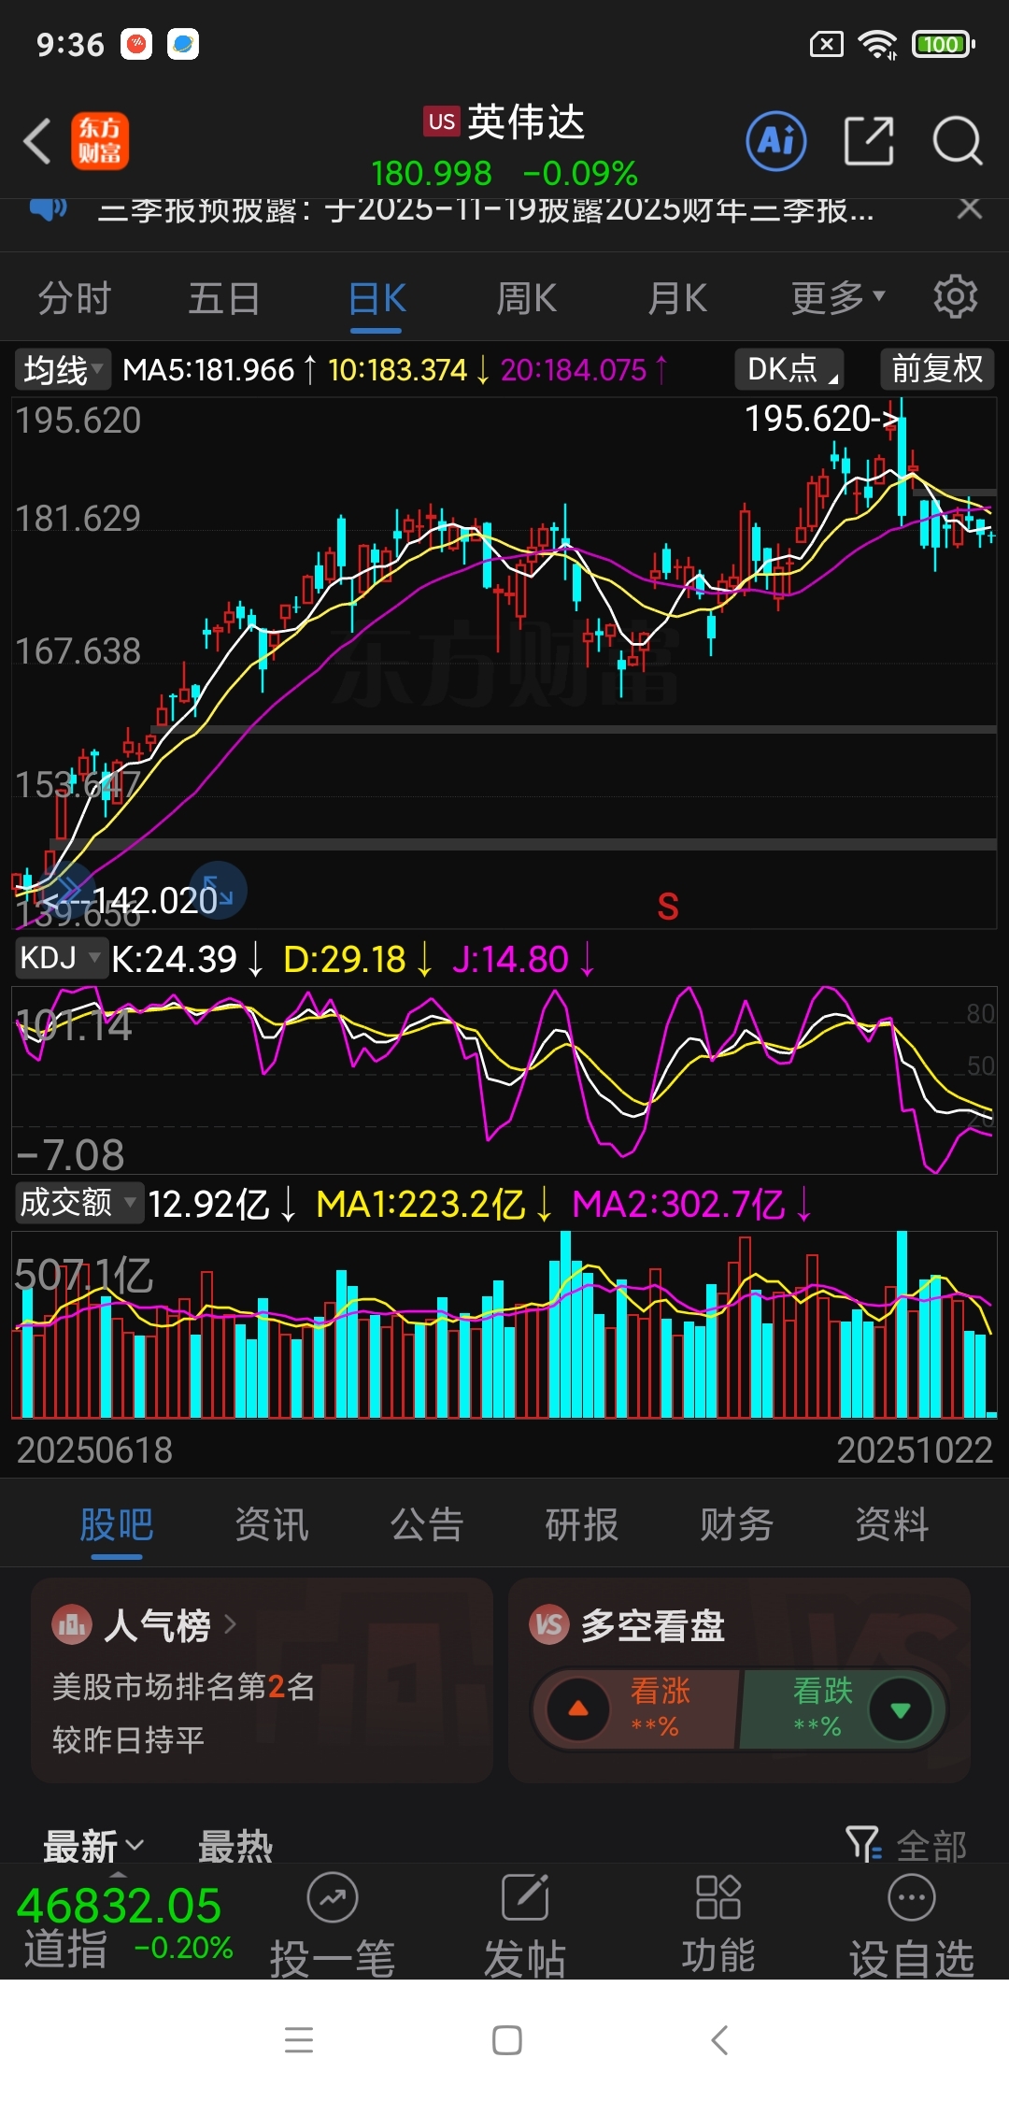Screen dimensions: 1009x2101
Task: Open the 人气榜 ranking icon
Action: (x=72, y=1625)
